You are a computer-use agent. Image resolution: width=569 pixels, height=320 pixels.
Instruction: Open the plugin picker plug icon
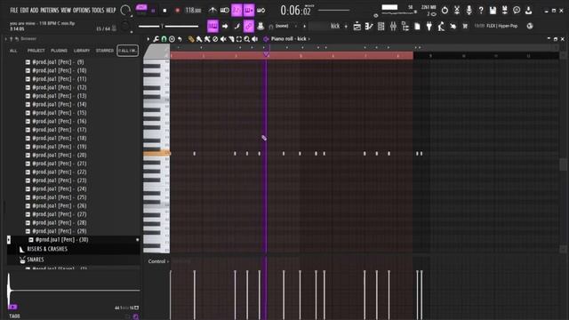point(429,26)
